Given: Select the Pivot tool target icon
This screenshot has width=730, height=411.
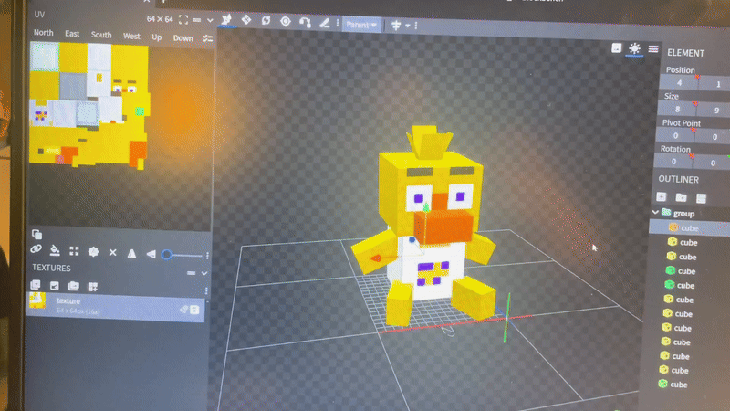Looking at the screenshot, I should [x=286, y=21].
